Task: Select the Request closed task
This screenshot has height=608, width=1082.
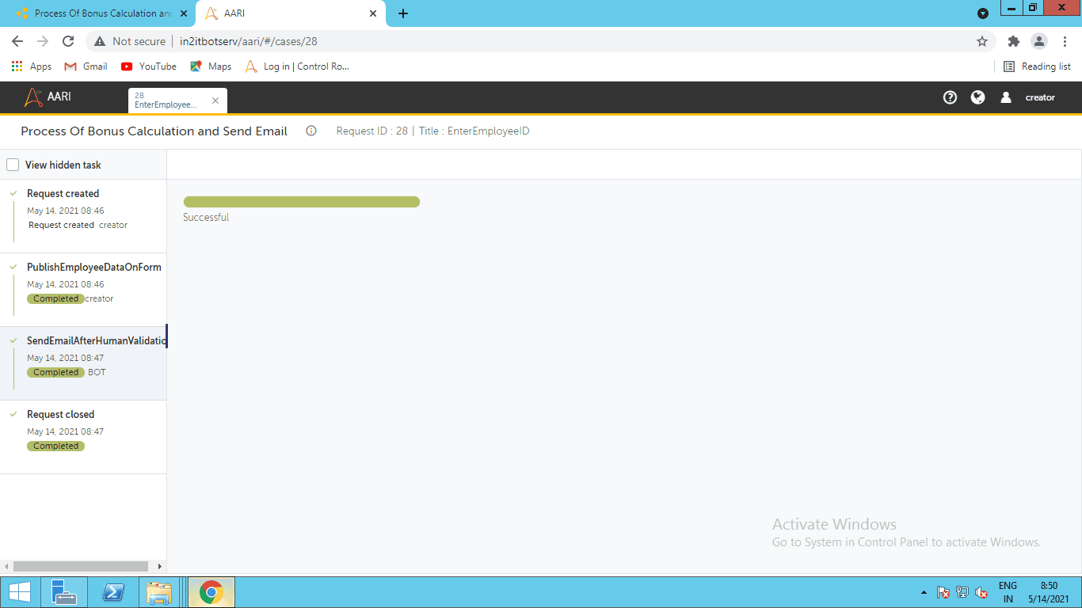Action: [x=83, y=437]
